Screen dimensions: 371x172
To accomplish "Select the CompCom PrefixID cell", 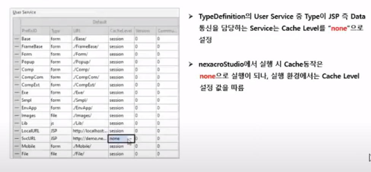I will click(x=35, y=77).
